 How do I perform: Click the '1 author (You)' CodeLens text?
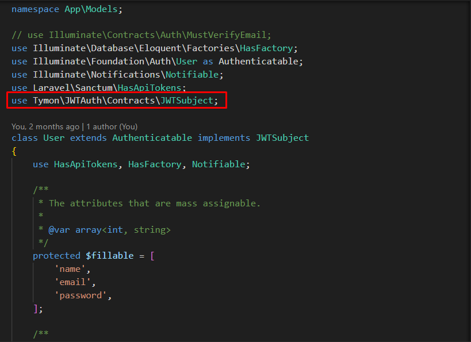[x=112, y=126]
